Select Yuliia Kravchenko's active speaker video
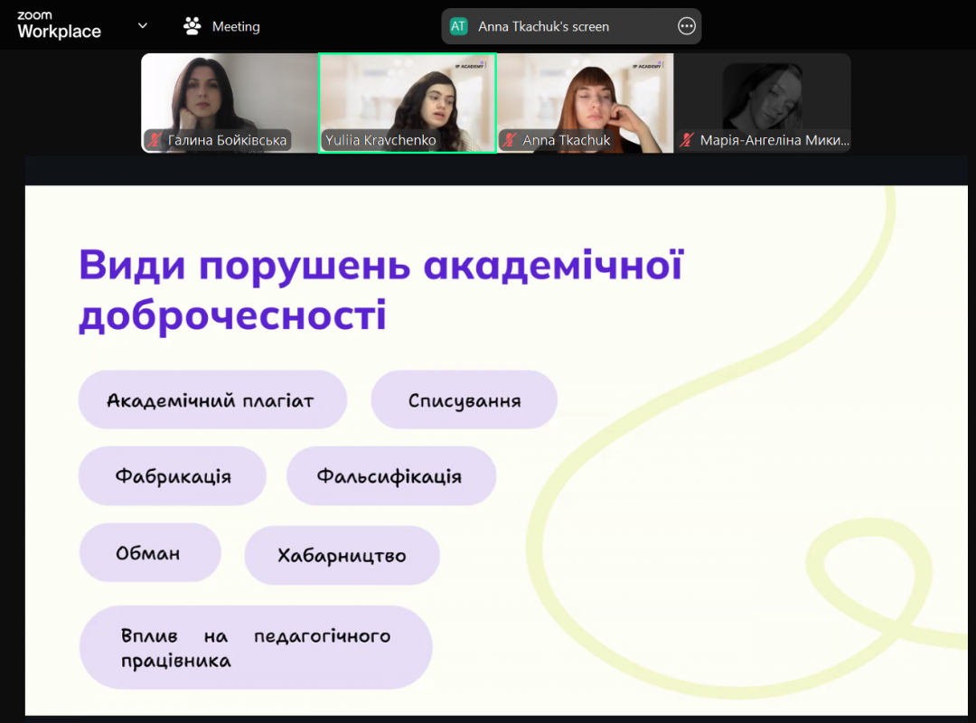976x723 pixels. click(x=407, y=95)
